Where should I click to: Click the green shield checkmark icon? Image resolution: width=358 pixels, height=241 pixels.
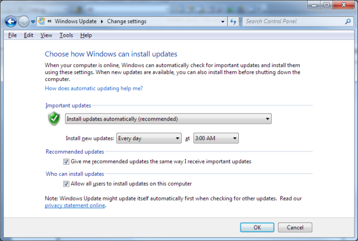tap(54, 119)
